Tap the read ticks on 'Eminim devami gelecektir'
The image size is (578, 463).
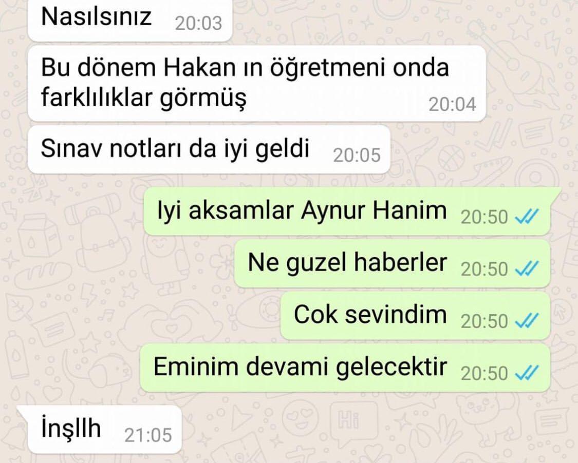click(x=527, y=373)
